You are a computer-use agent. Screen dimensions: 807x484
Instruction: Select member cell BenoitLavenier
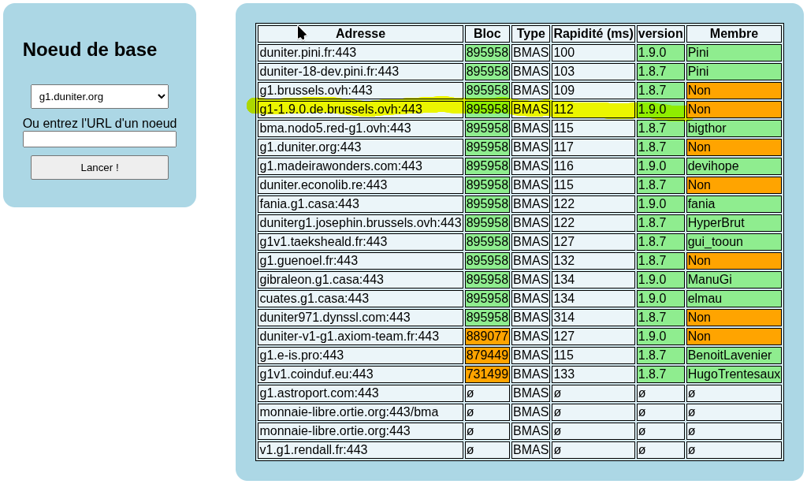click(733, 356)
